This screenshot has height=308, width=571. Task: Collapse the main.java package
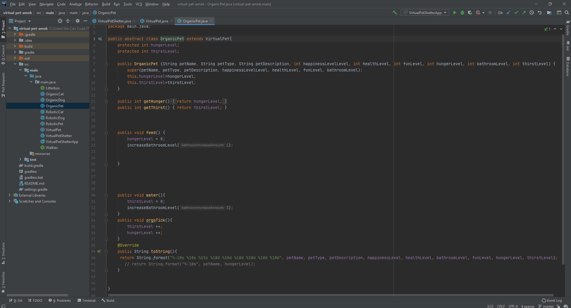[x=31, y=82]
